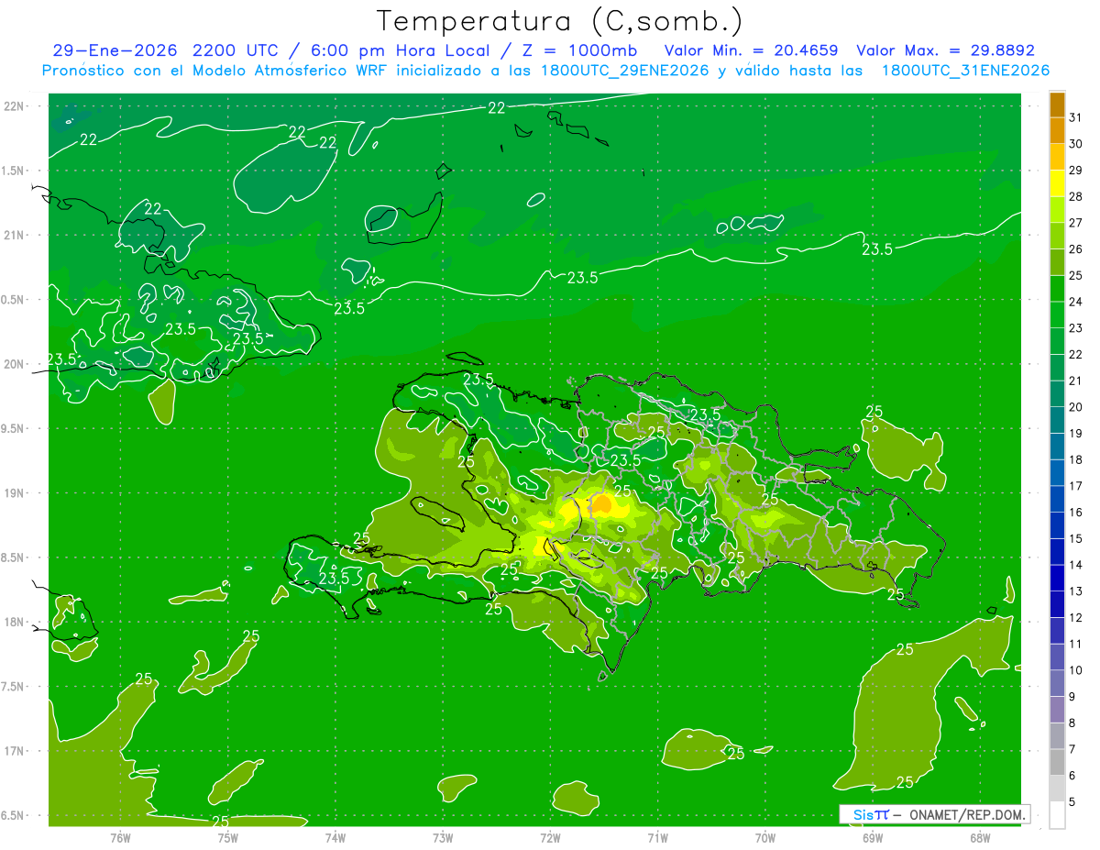
Task: Click the purple colorbar swatch between 9 and 10
Action: (x=1057, y=683)
